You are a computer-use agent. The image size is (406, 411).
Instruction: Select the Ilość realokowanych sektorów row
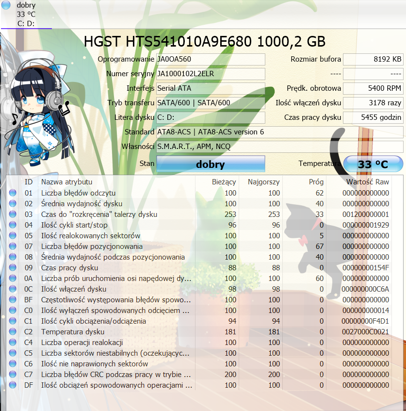click(x=199, y=236)
